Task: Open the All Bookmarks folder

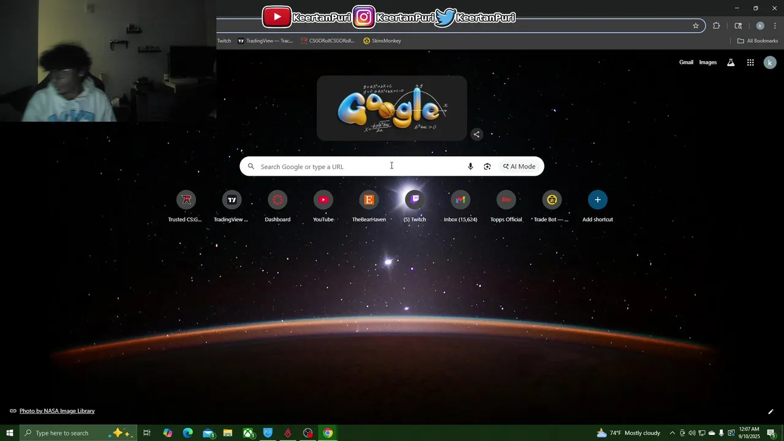Action: (758, 41)
